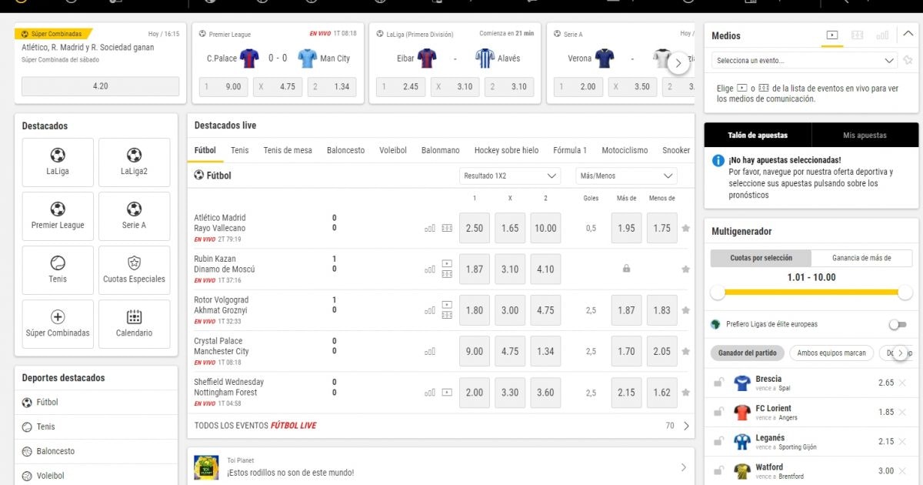The height and width of the screenshot is (485, 923).
Task: Enable Prefiero Ligas de élite europeas switch
Action: pos(896,324)
